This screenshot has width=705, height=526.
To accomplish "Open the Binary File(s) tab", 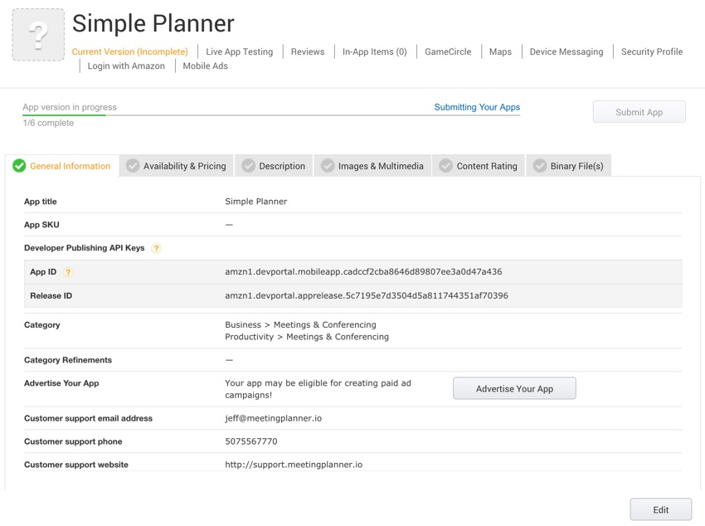I will coord(576,166).
